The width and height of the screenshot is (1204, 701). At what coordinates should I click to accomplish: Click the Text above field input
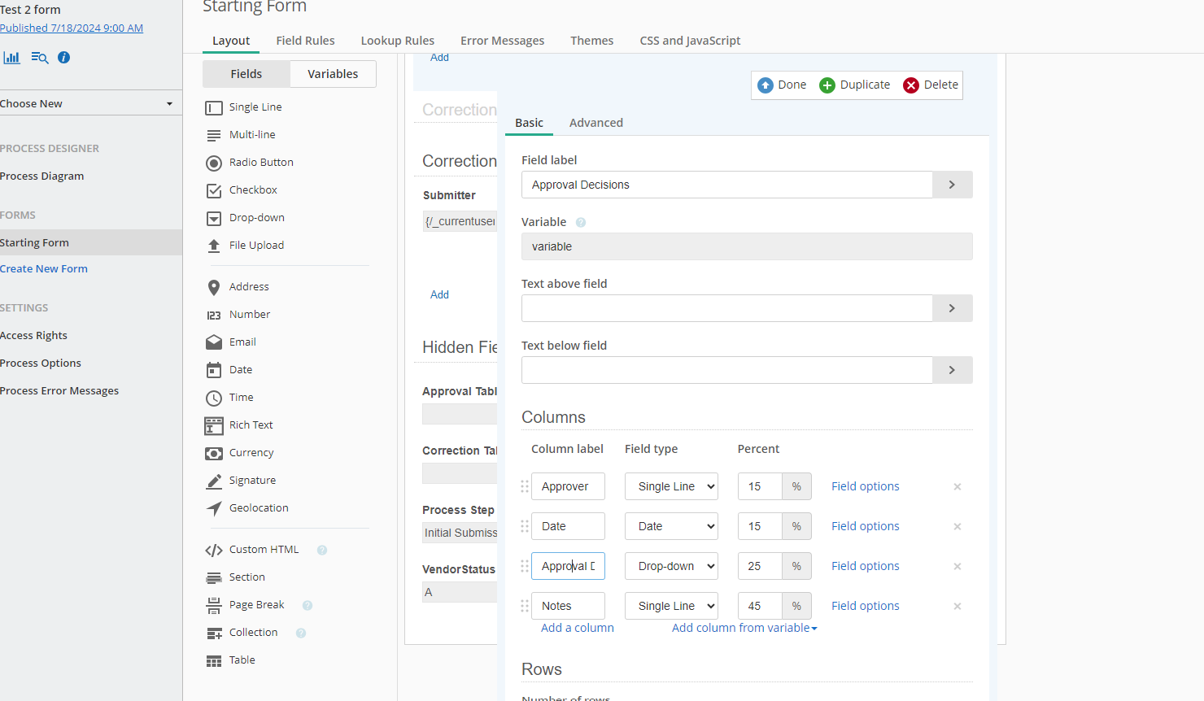pos(726,309)
